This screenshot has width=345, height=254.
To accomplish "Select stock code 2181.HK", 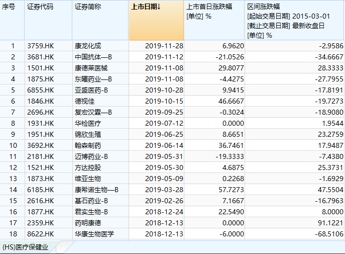I will [x=41, y=156].
